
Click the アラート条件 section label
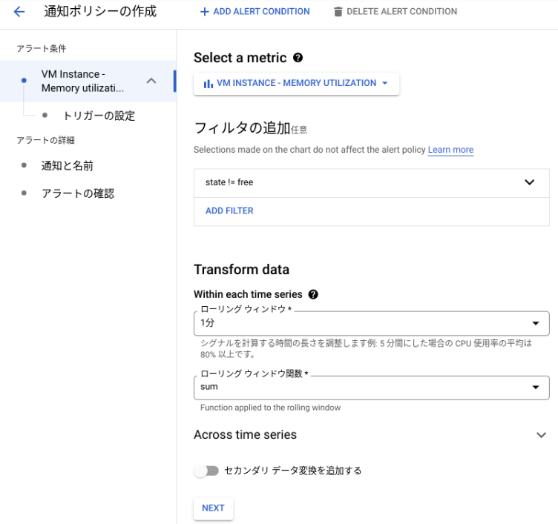click(42, 49)
